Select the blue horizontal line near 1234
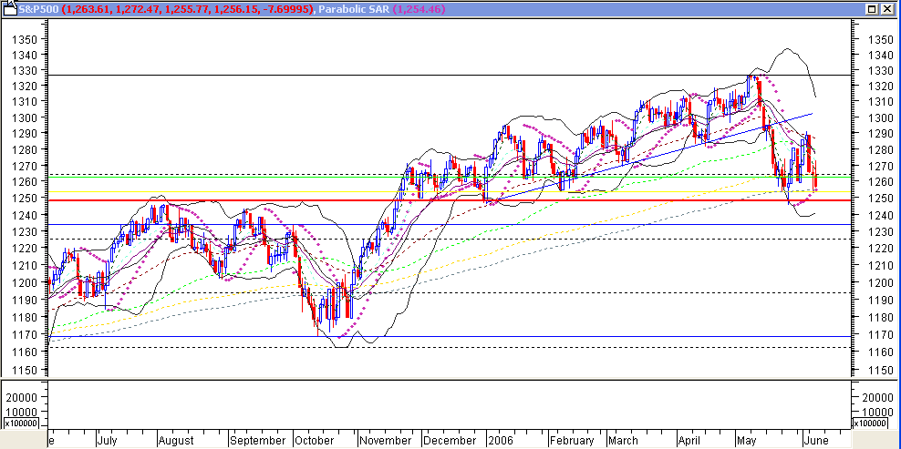901x449 pixels. coord(448,224)
